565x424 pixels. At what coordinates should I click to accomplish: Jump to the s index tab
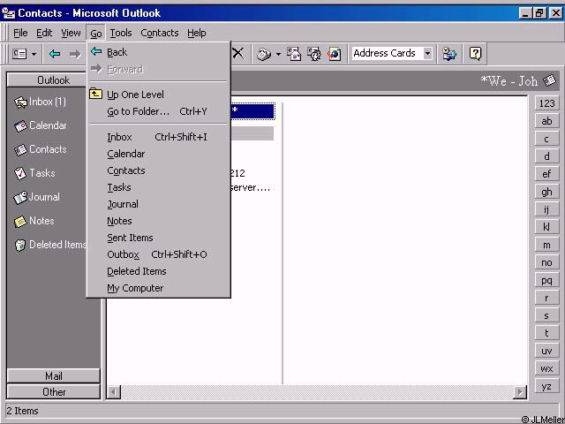pos(546,316)
